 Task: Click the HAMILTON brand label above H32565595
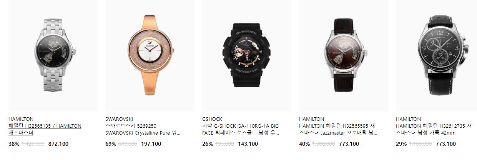coord(312,119)
